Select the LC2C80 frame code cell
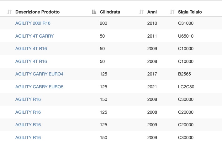This screenshot has width=222, height=146. (x=186, y=87)
